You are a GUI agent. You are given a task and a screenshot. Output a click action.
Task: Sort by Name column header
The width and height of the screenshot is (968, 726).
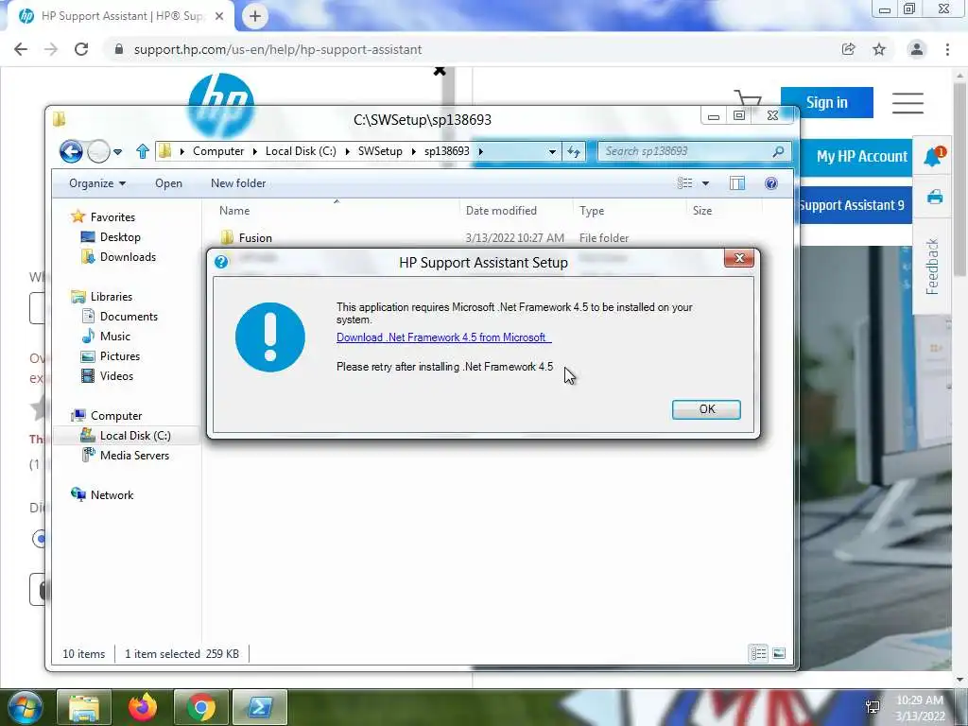(234, 211)
